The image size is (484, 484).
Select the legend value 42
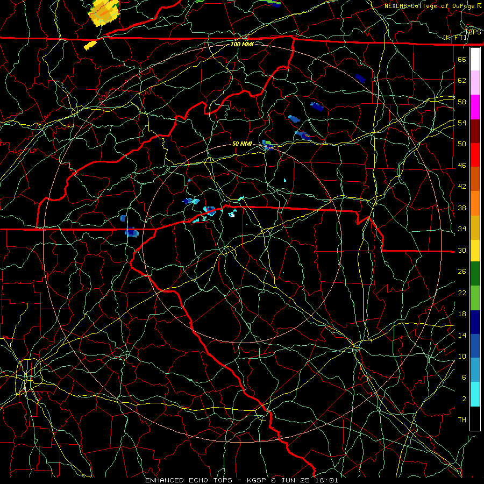tap(462, 186)
